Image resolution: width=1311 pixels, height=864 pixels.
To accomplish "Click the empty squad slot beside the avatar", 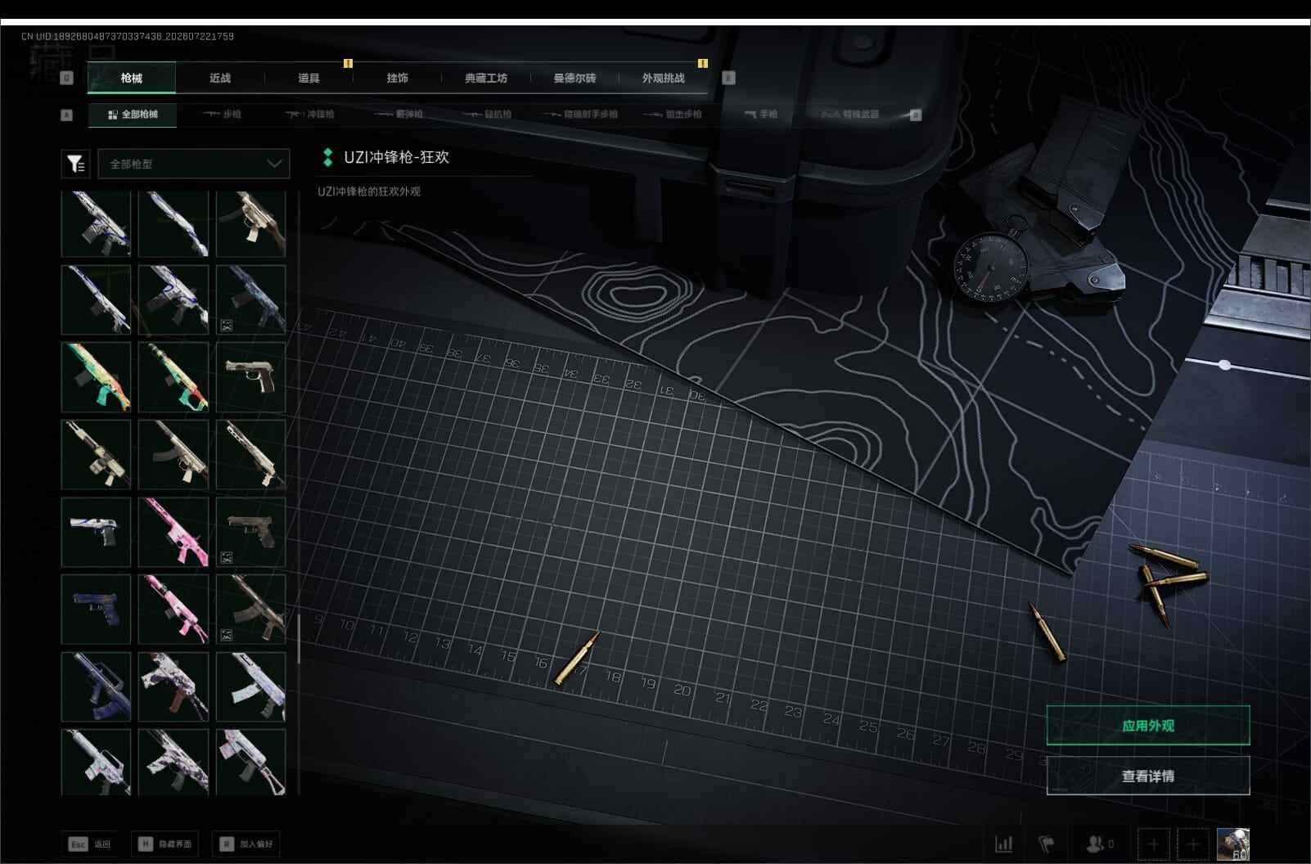I will [1193, 844].
